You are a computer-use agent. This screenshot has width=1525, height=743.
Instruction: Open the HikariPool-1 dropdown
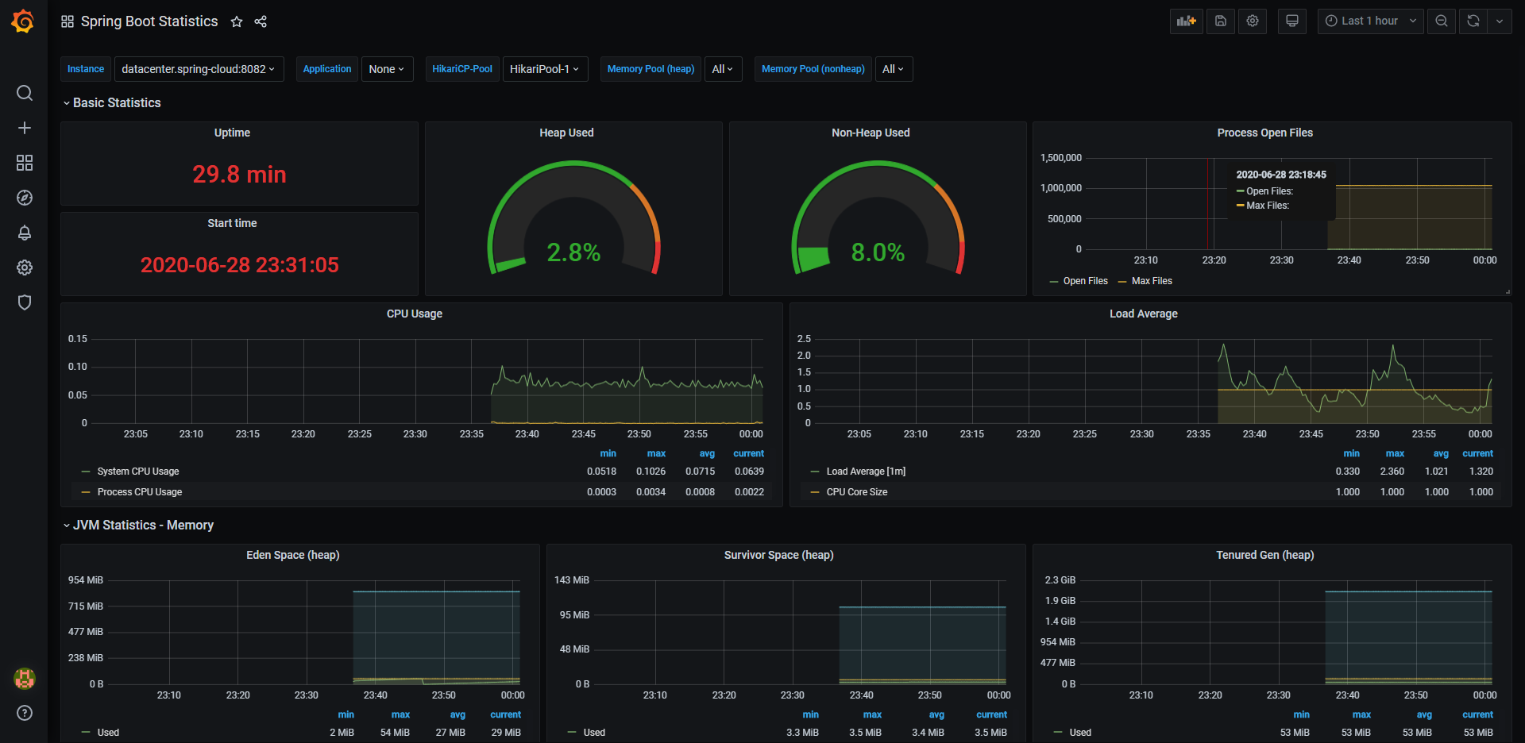coord(544,69)
